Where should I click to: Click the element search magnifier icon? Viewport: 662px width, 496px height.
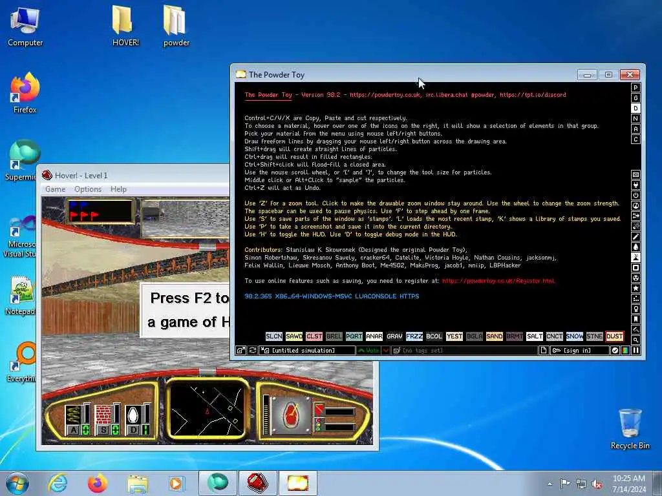635,340
